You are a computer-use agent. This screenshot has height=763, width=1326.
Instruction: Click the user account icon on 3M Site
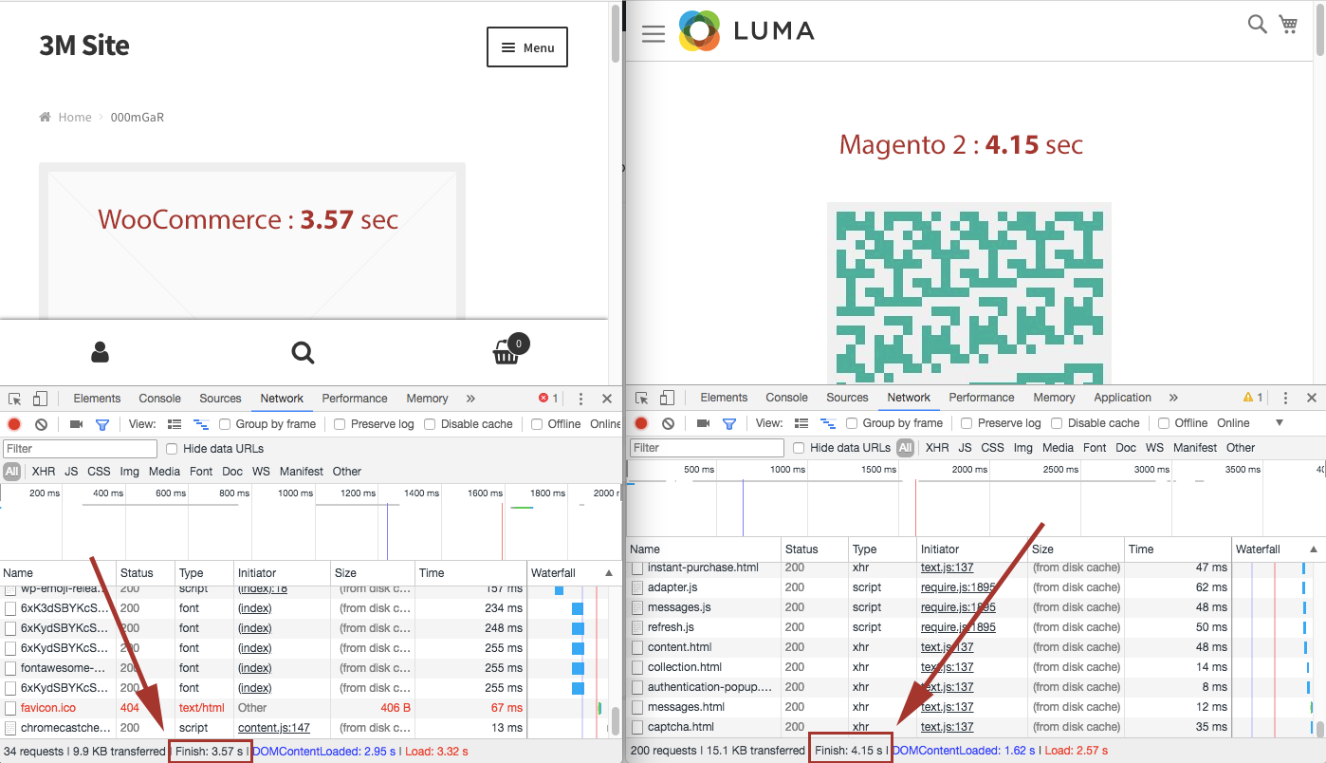pyautogui.click(x=100, y=353)
